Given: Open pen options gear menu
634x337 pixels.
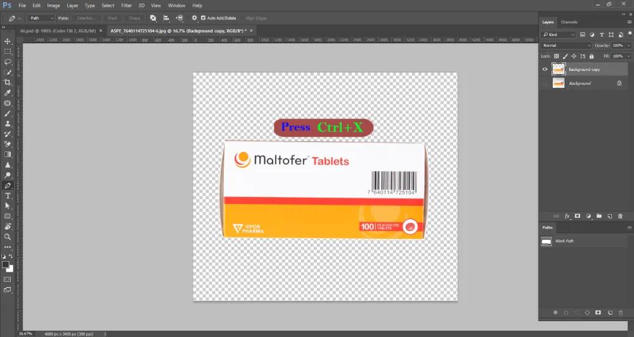Looking at the screenshot, I should click(195, 18).
